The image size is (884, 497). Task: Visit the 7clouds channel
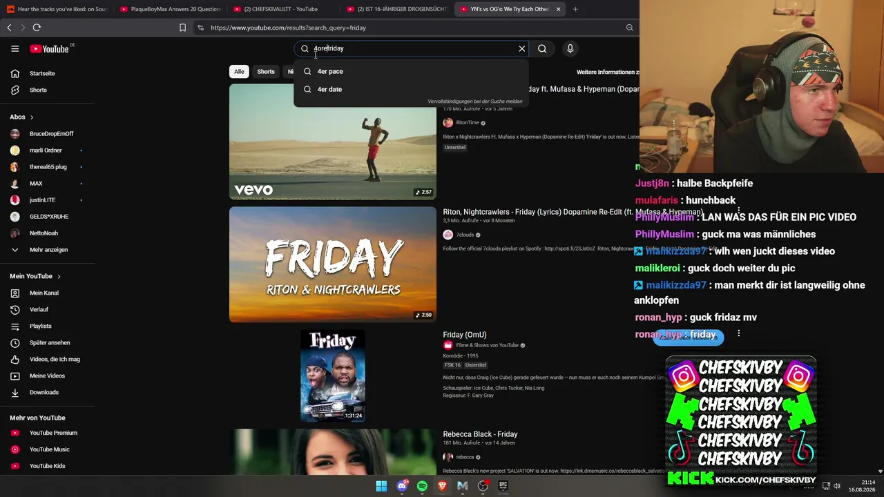(x=464, y=235)
